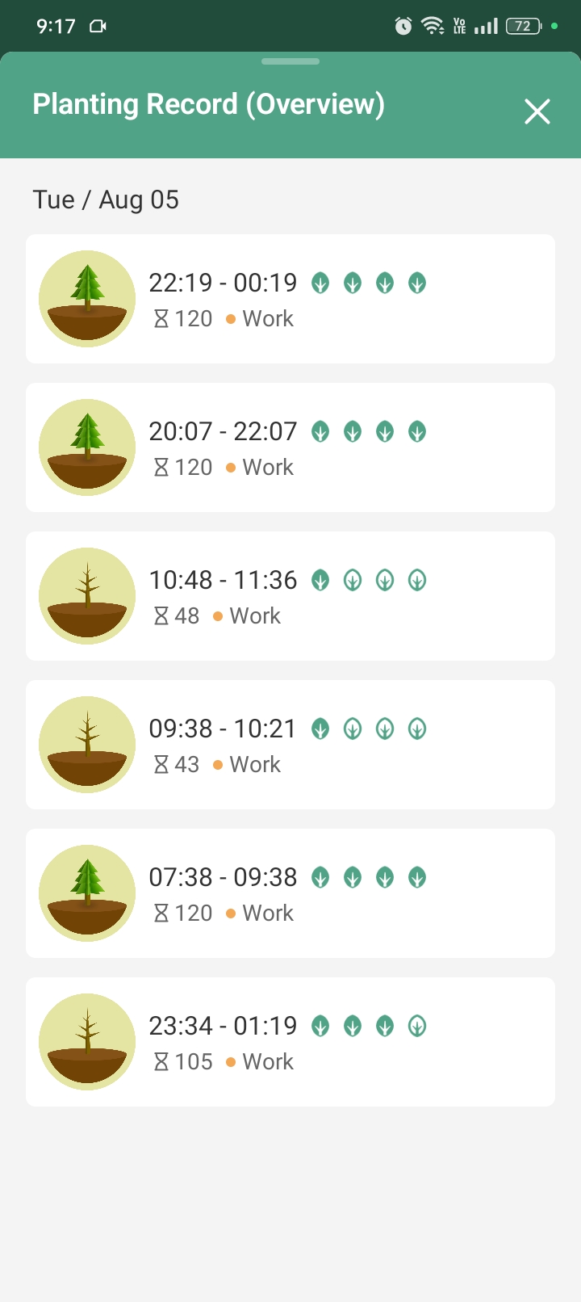Tap the Tue / Aug 05 date header
581x1302 pixels.
point(106,199)
